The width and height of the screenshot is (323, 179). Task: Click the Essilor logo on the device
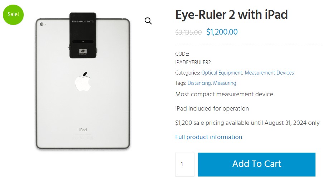(83, 52)
